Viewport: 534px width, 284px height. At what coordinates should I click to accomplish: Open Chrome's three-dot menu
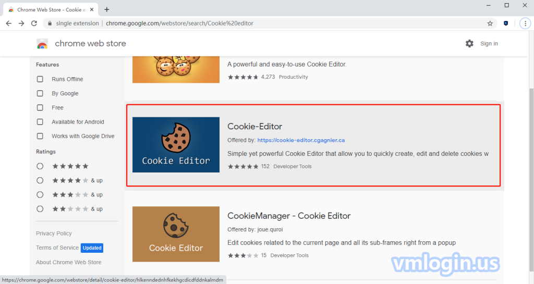coord(525,23)
